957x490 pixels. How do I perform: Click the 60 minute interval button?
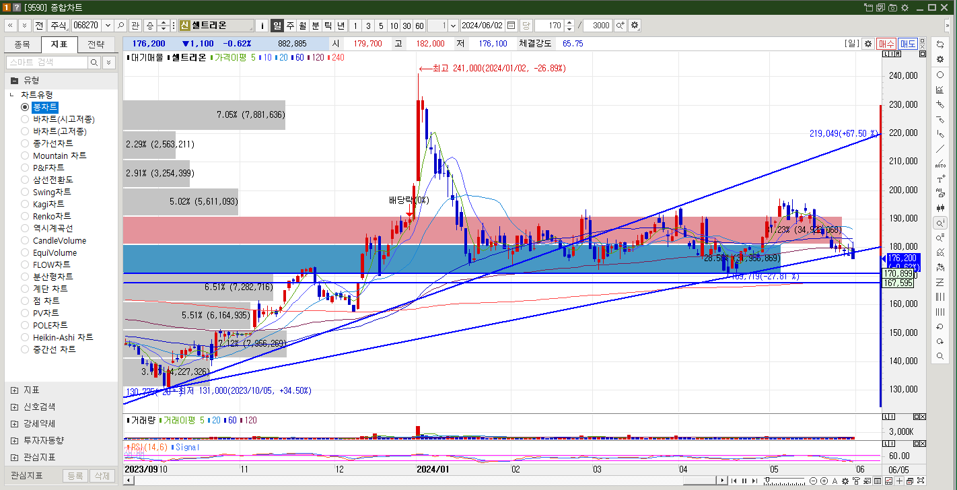[x=419, y=26]
